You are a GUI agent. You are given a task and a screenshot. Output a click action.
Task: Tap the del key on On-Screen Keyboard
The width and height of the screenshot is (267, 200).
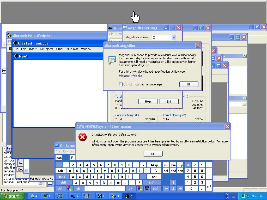pyautogui.click(x=166, y=171)
